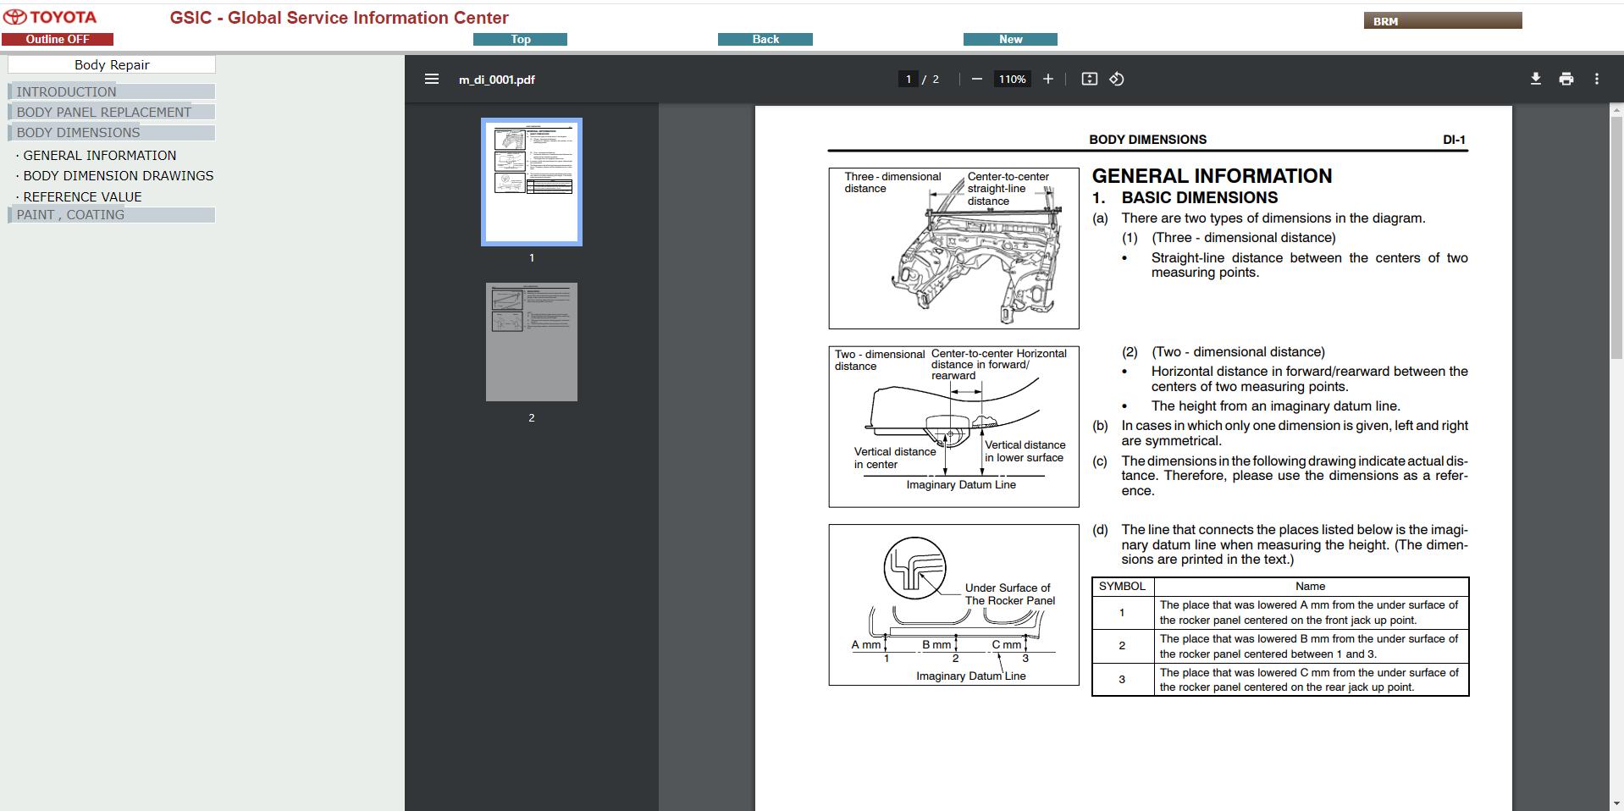This screenshot has width=1624, height=811.
Task: Click the zoom in plus icon
Action: [1047, 79]
